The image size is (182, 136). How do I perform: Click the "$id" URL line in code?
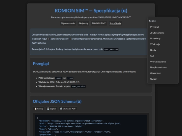[80, 124]
